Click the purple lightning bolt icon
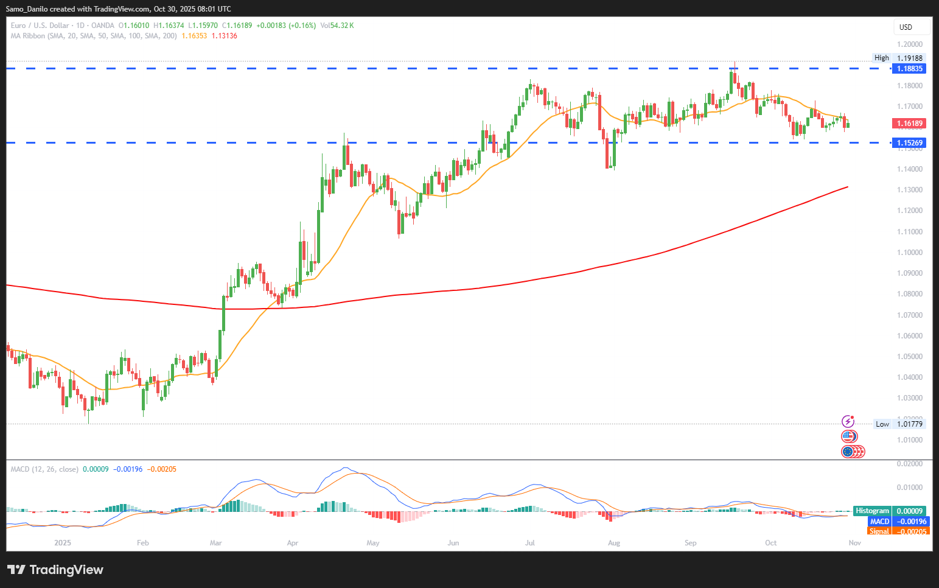The width and height of the screenshot is (939, 588). 848,421
